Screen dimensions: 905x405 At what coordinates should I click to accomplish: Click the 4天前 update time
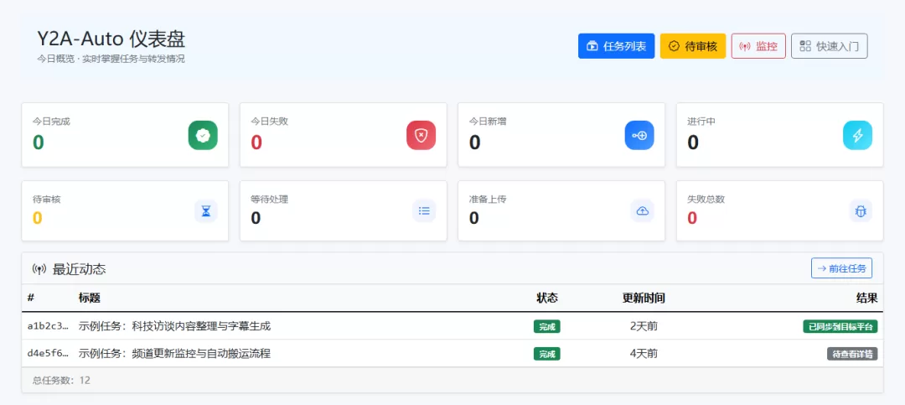[x=644, y=353]
